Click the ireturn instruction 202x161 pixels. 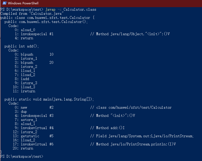(28, 91)
